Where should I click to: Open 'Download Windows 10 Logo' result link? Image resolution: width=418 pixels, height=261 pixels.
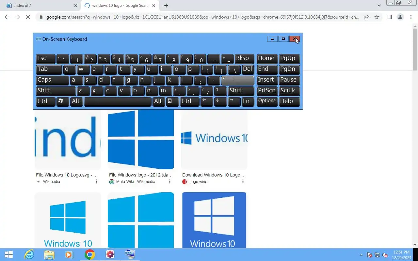pos(214,175)
